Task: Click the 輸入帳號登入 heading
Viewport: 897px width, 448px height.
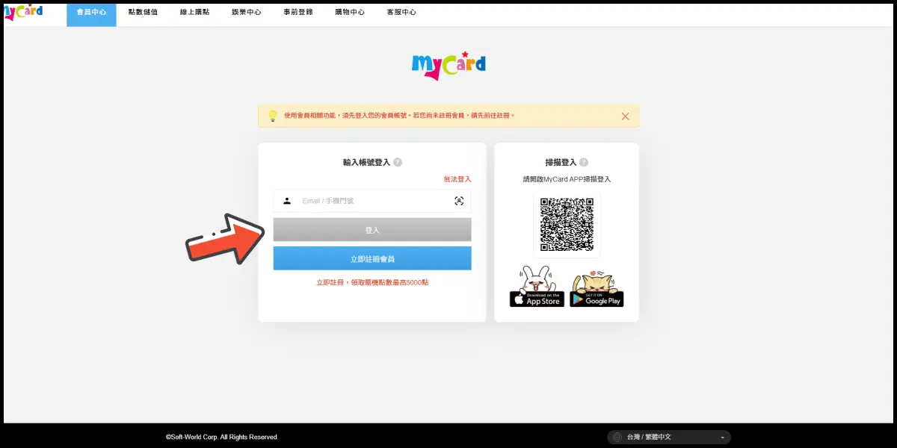Action: point(366,162)
